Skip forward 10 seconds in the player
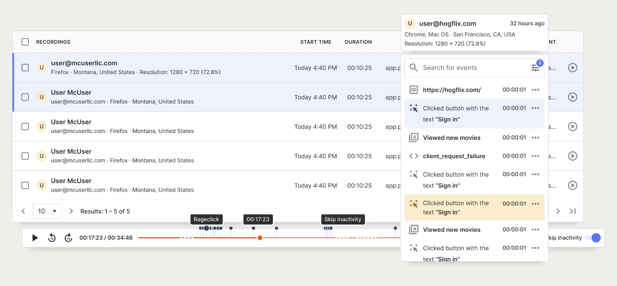This screenshot has width=617, height=286. click(x=68, y=238)
